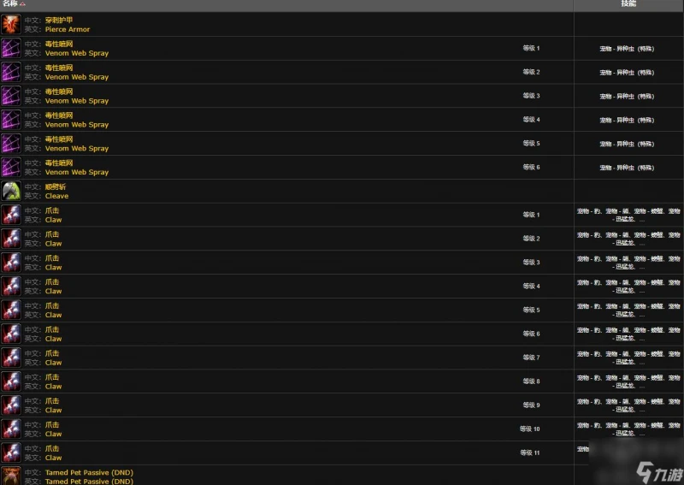The height and width of the screenshot is (485, 684).
Task: Open Venom Web Spray link in level 3 row
Action: click(x=77, y=101)
